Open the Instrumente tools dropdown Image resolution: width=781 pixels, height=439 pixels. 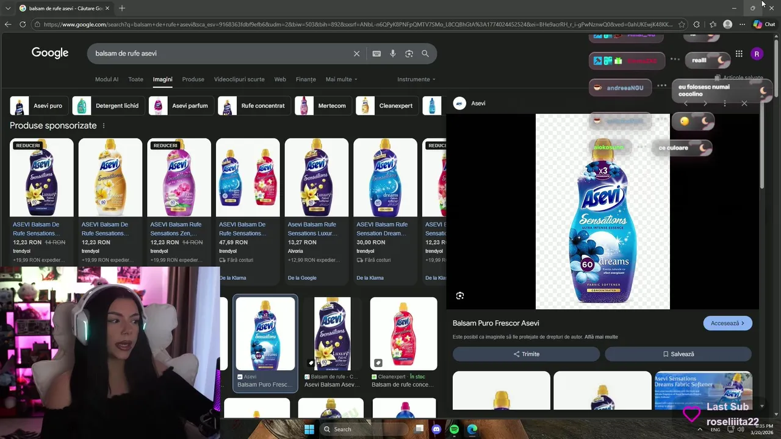417,79
